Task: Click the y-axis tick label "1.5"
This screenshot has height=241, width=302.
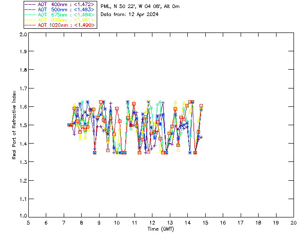Action: 23,125
